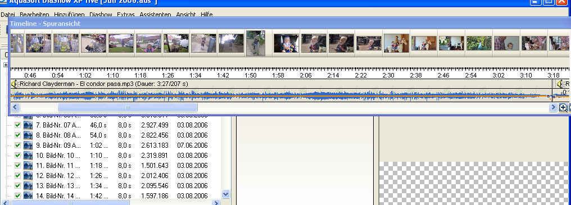Open the Assistenten menu

[x=155, y=15]
